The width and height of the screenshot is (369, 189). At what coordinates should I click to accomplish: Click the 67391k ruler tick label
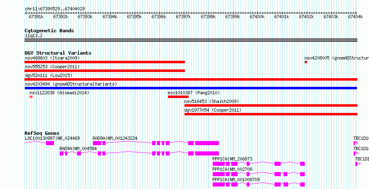tap(36, 17)
